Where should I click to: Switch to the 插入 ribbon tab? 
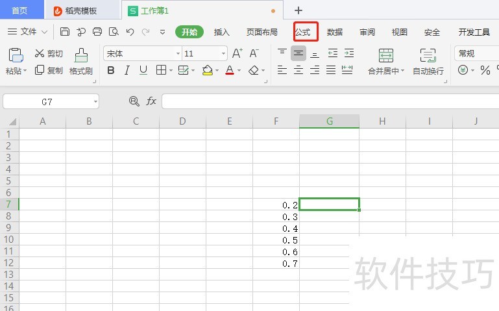click(x=221, y=32)
